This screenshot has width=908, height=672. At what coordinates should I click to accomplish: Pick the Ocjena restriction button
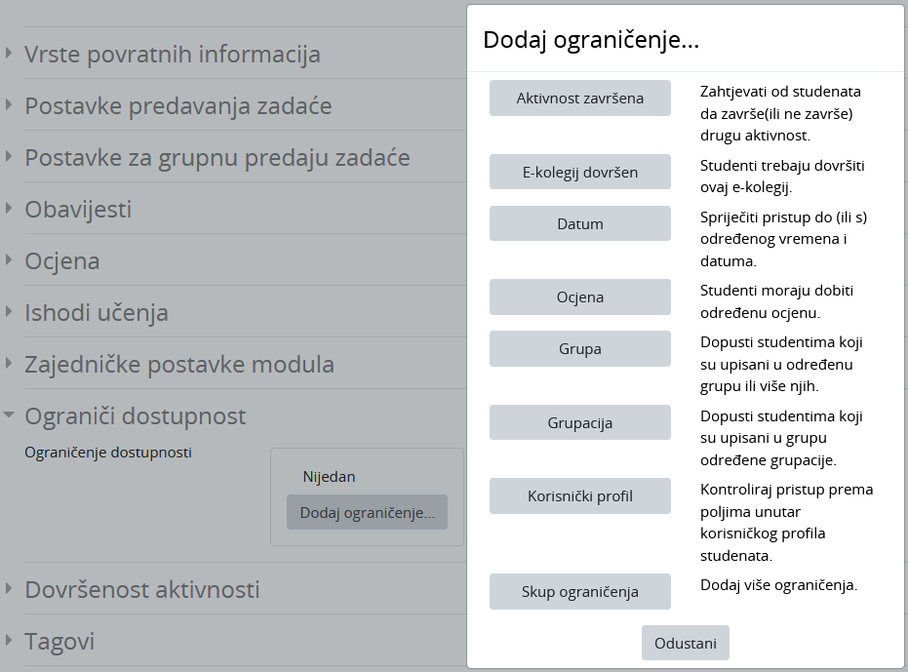[x=580, y=297]
